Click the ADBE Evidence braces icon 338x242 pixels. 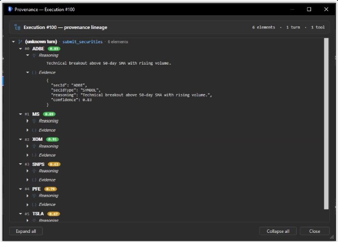point(34,72)
